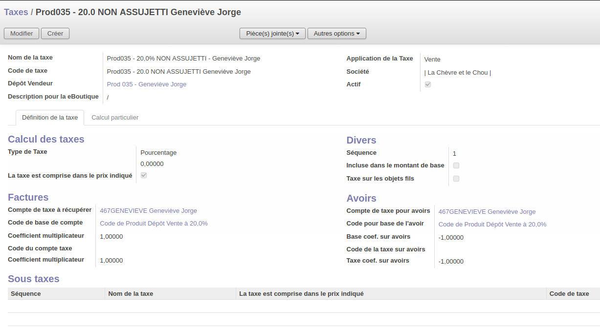
Task: Go back to Taxes breadcrumb
Action: tap(16, 12)
